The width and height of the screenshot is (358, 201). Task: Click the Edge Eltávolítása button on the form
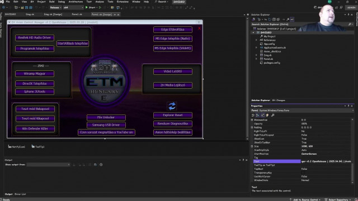pos(173,30)
